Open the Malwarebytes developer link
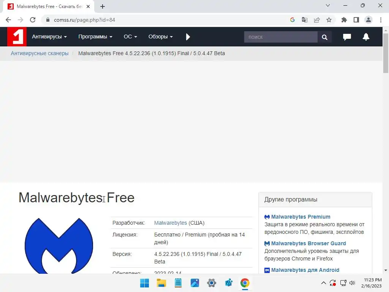 (171, 223)
